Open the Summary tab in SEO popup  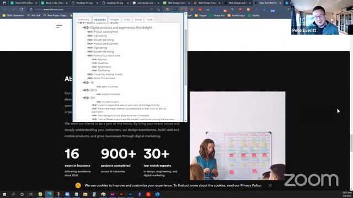[x=83, y=20]
